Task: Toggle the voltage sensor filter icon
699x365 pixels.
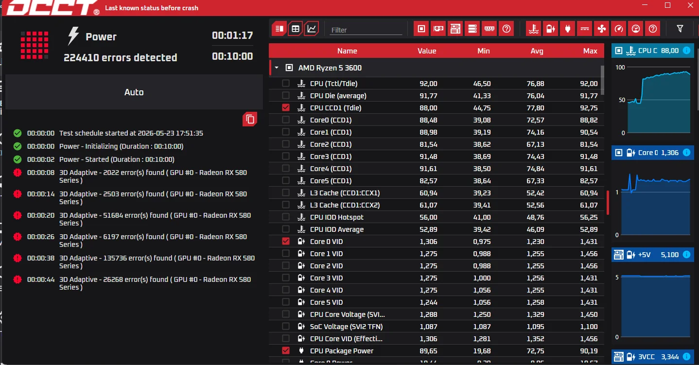Action: 551,29
